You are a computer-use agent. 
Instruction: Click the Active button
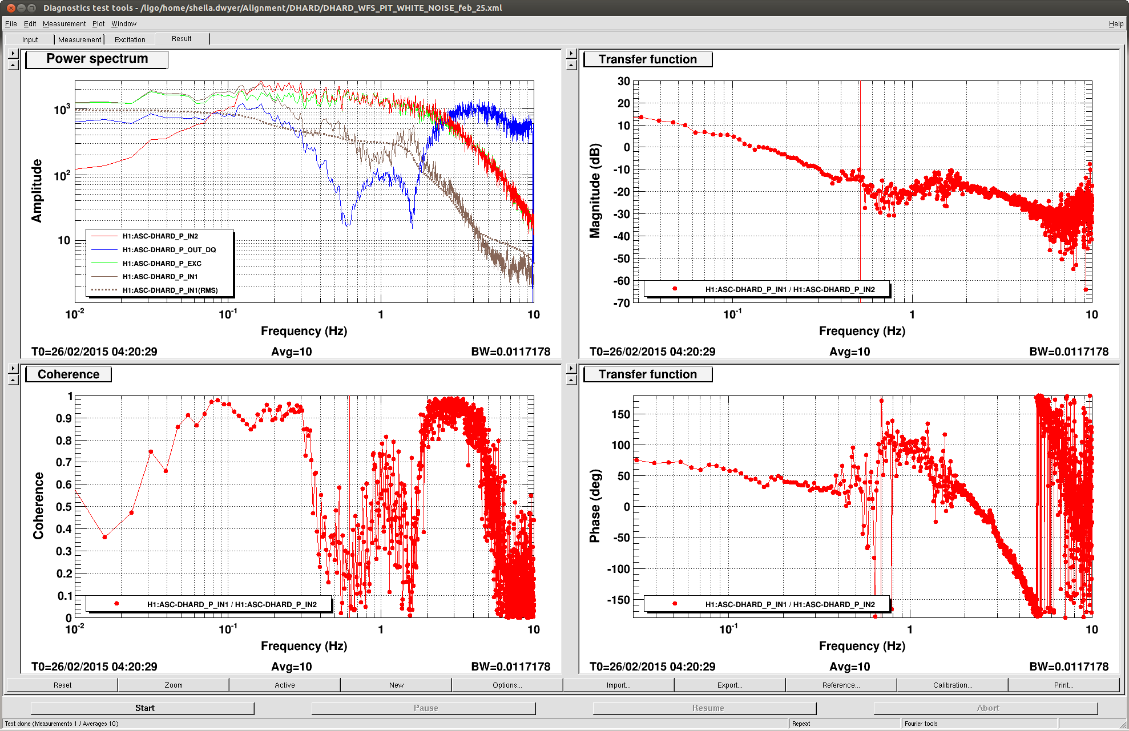[x=285, y=685]
